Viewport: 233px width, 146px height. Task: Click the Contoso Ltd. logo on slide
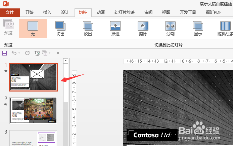[x=152, y=135]
